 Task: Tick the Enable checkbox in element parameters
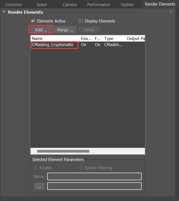pos(36,168)
